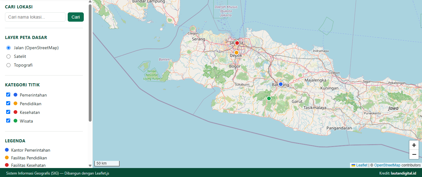Open the OpenStreetMap attribution link

point(387,165)
